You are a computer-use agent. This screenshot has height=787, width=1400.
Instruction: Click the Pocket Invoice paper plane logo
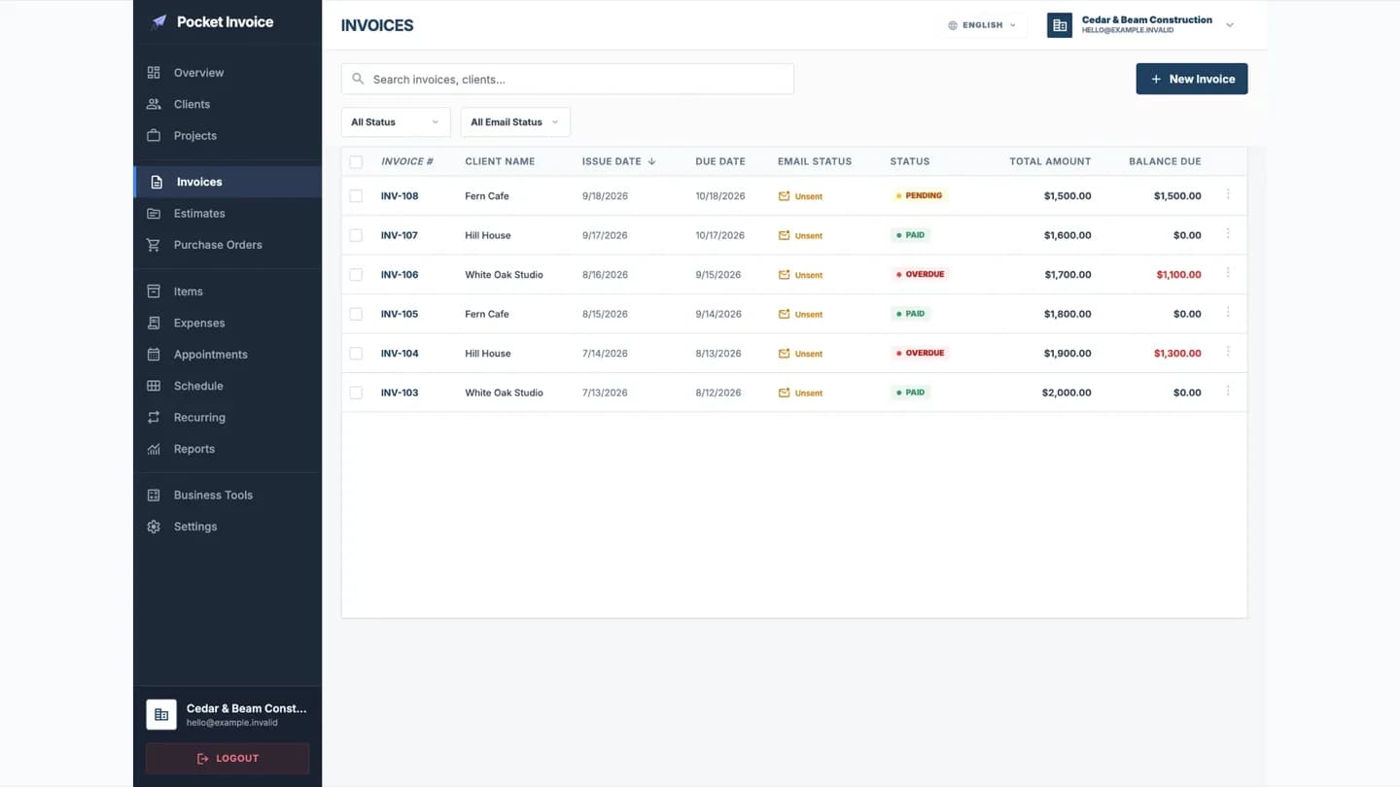158,22
